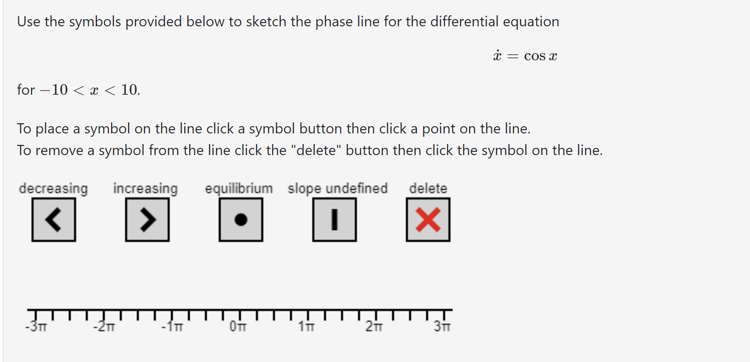Image resolution: width=750 pixels, height=362 pixels.
Task: Click the 2π label below the line
Action: tap(375, 326)
